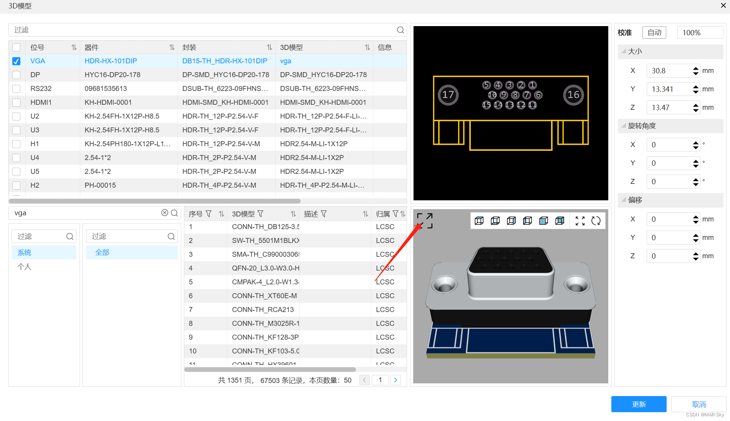The image size is (730, 421).
Task: Select the 全部 category entry
Action: [102, 252]
